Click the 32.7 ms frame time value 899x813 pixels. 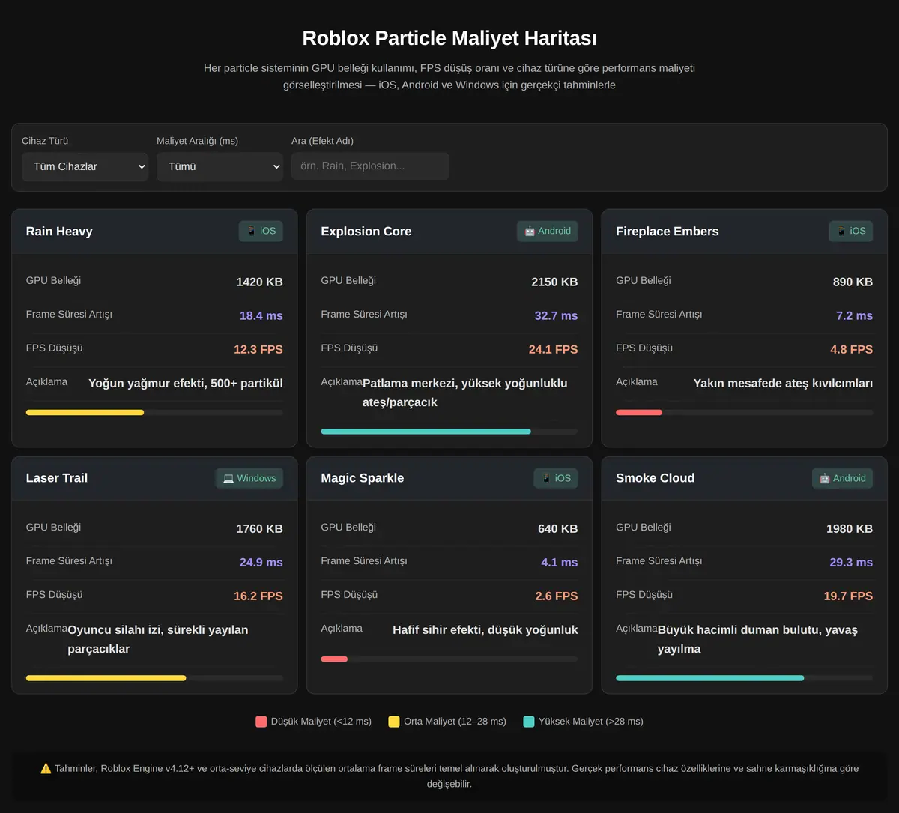coord(556,315)
